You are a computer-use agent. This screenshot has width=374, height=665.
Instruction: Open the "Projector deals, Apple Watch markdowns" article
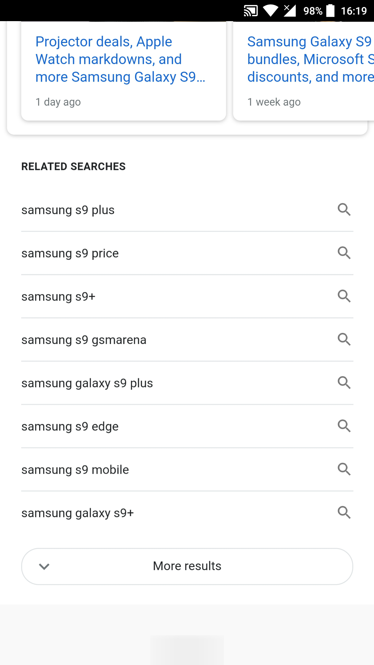pos(121,59)
